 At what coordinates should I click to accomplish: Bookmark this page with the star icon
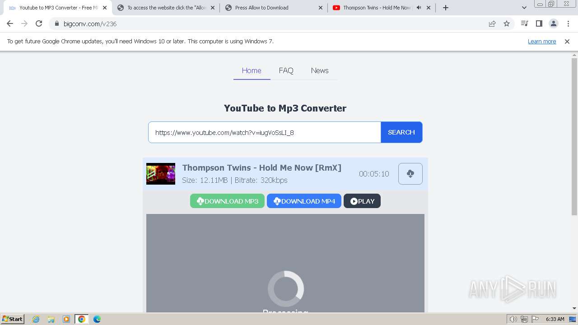click(x=507, y=23)
